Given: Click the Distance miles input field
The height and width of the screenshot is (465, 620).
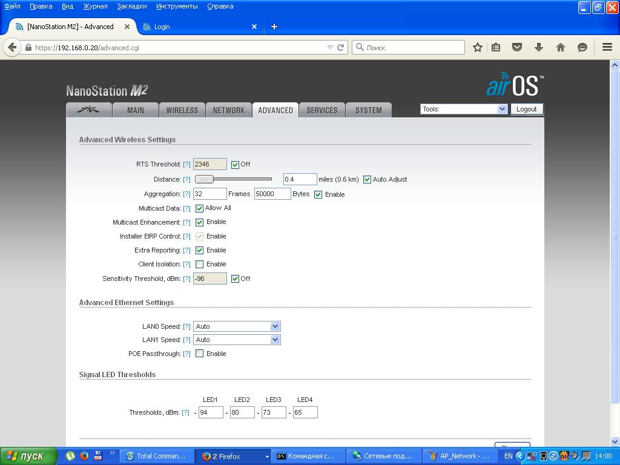Looking at the screenshot, I should click(300, 179).
